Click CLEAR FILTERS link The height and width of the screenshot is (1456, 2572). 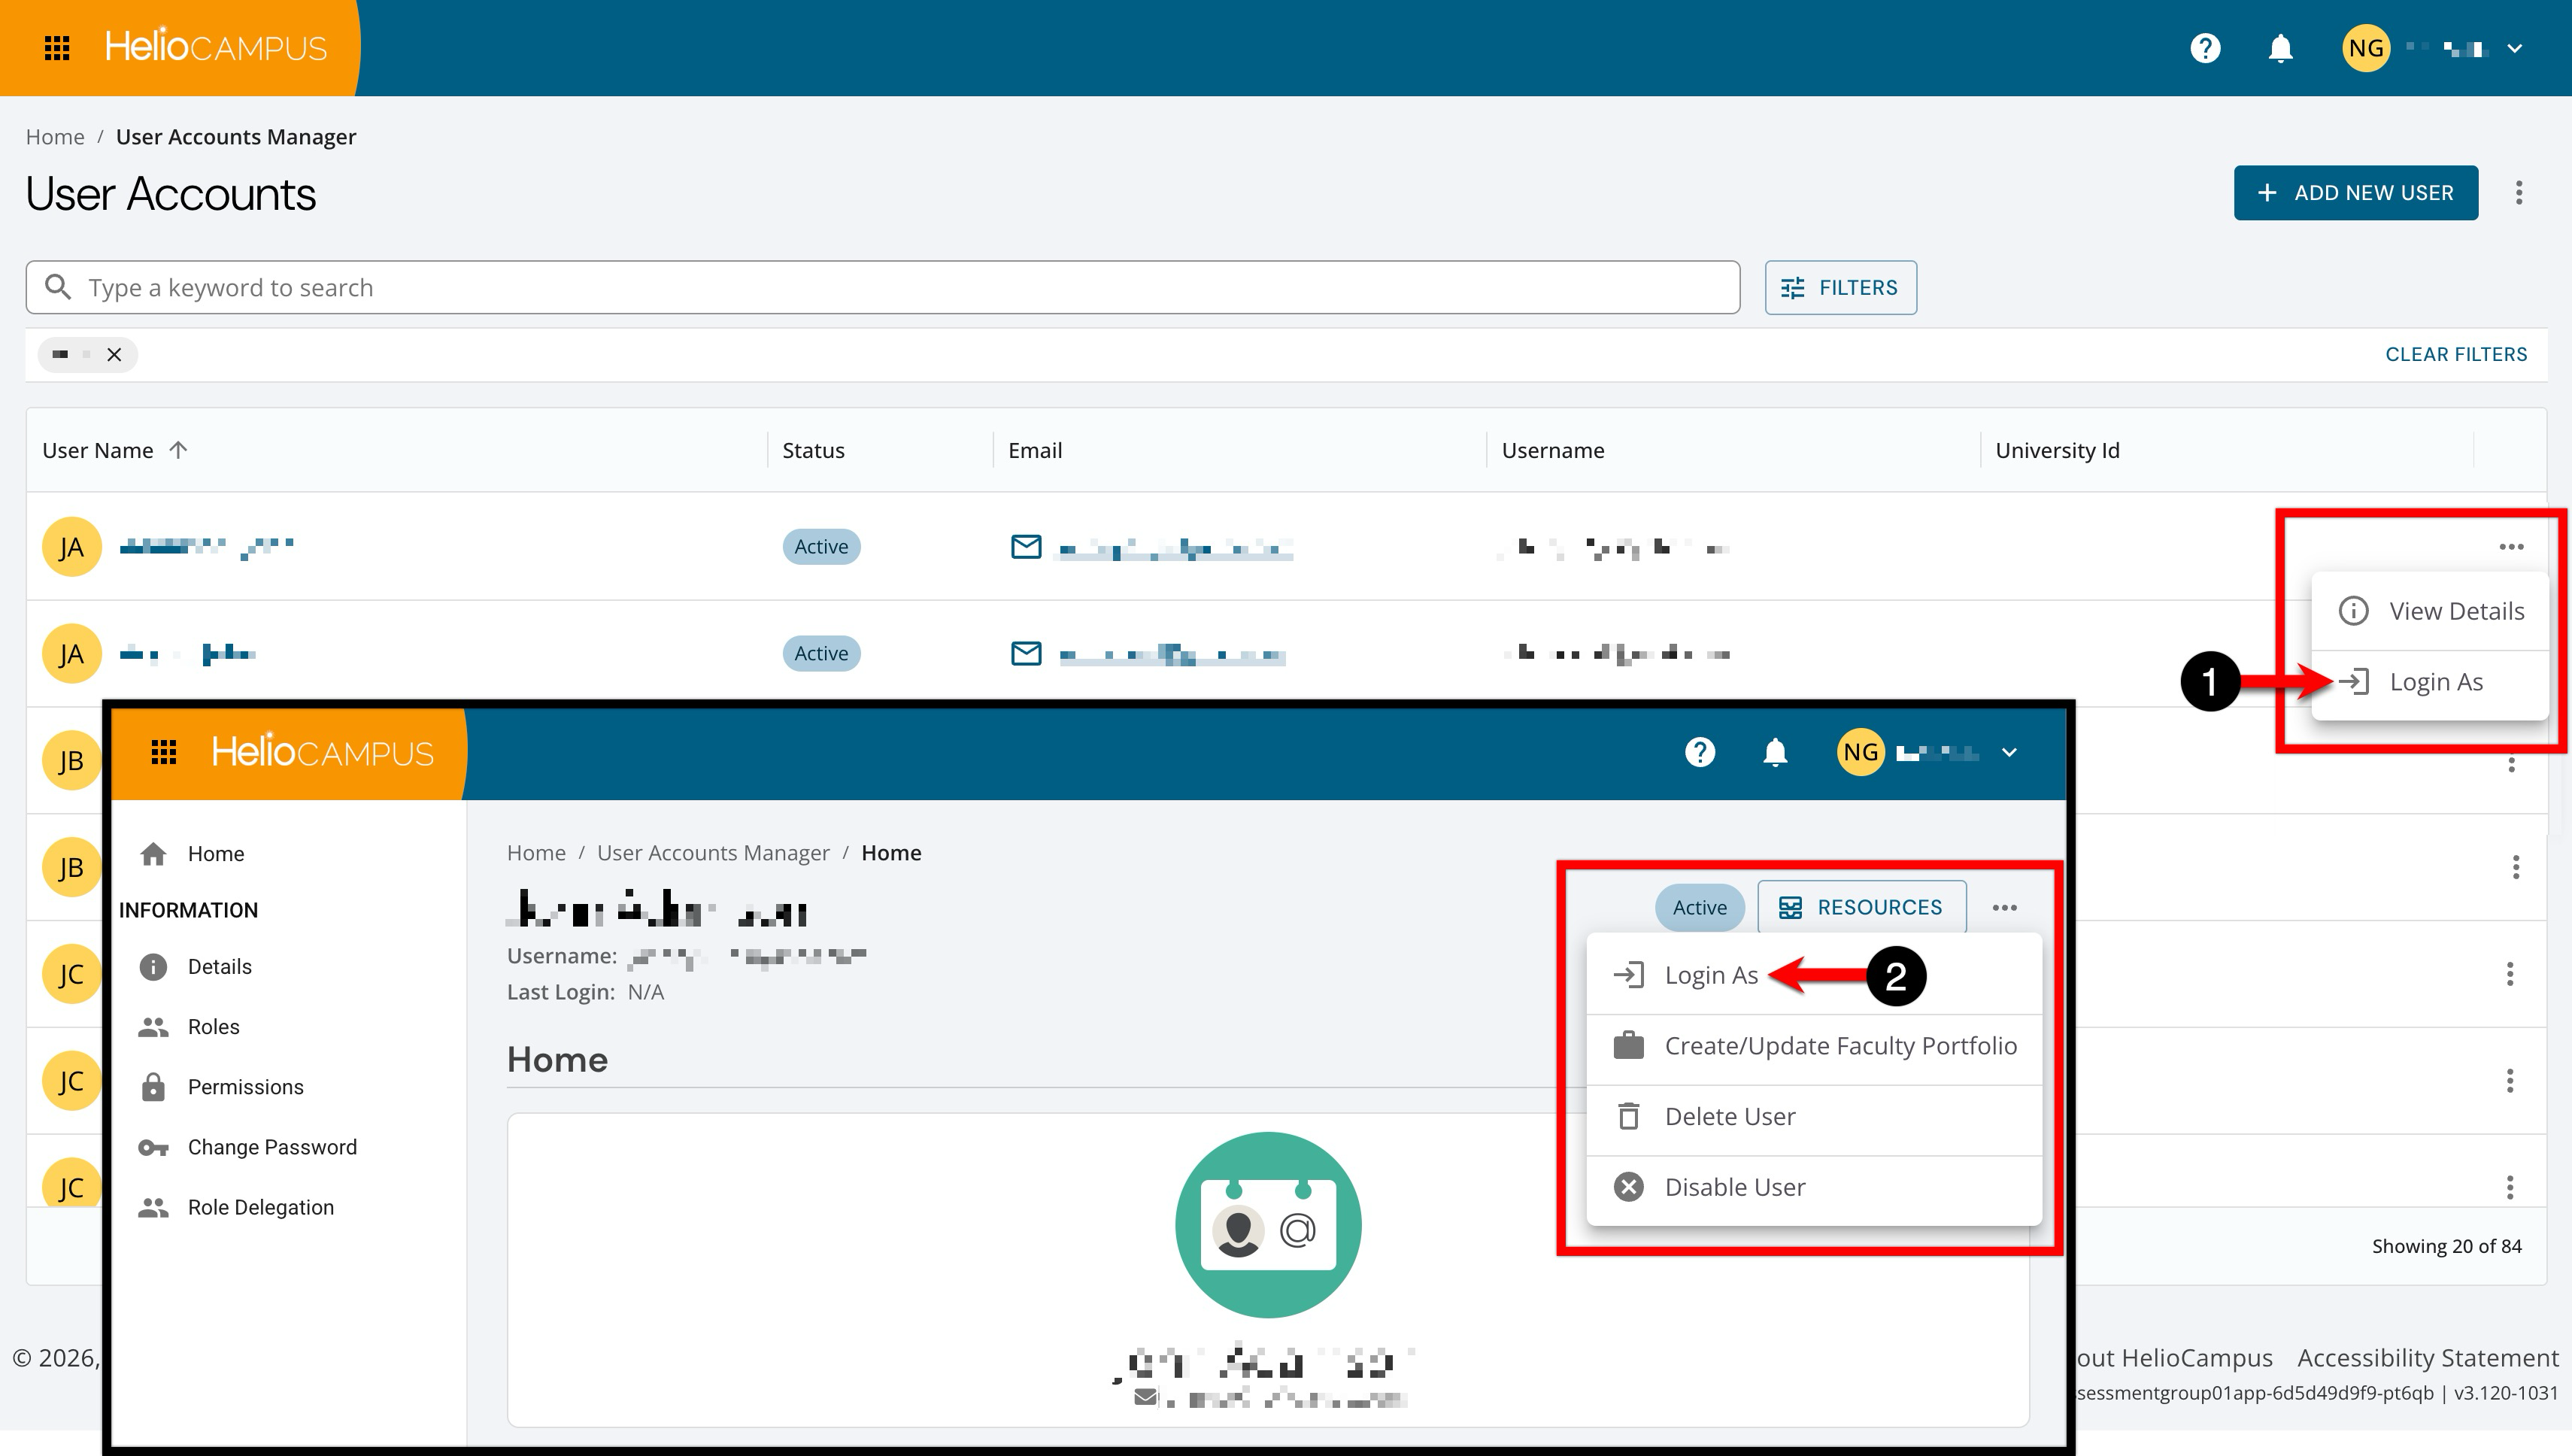point(2456,355)
